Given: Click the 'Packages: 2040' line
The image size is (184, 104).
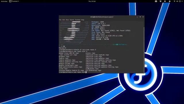Looking at the screenshot, I should 98,22.
